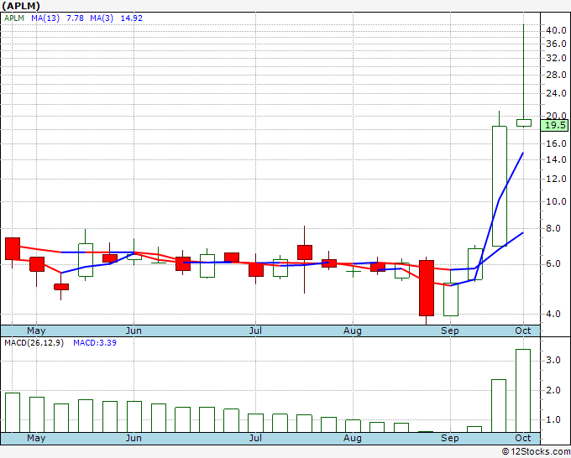Viewport: 571px width, 458px height.
Task: Click the (APLM) chart title
Action: (21, 6)
